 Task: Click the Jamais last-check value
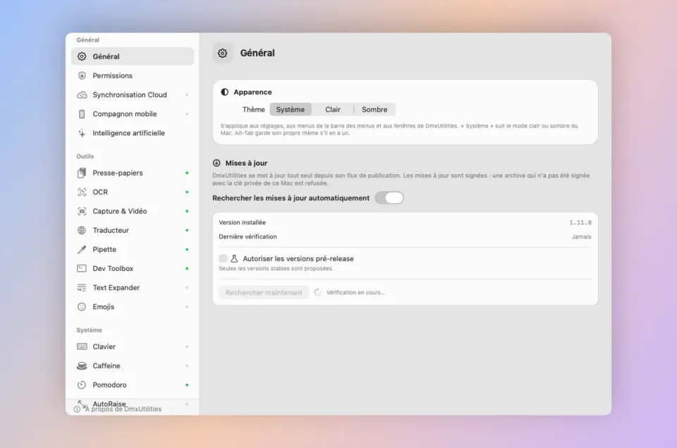tap(581, 237)
